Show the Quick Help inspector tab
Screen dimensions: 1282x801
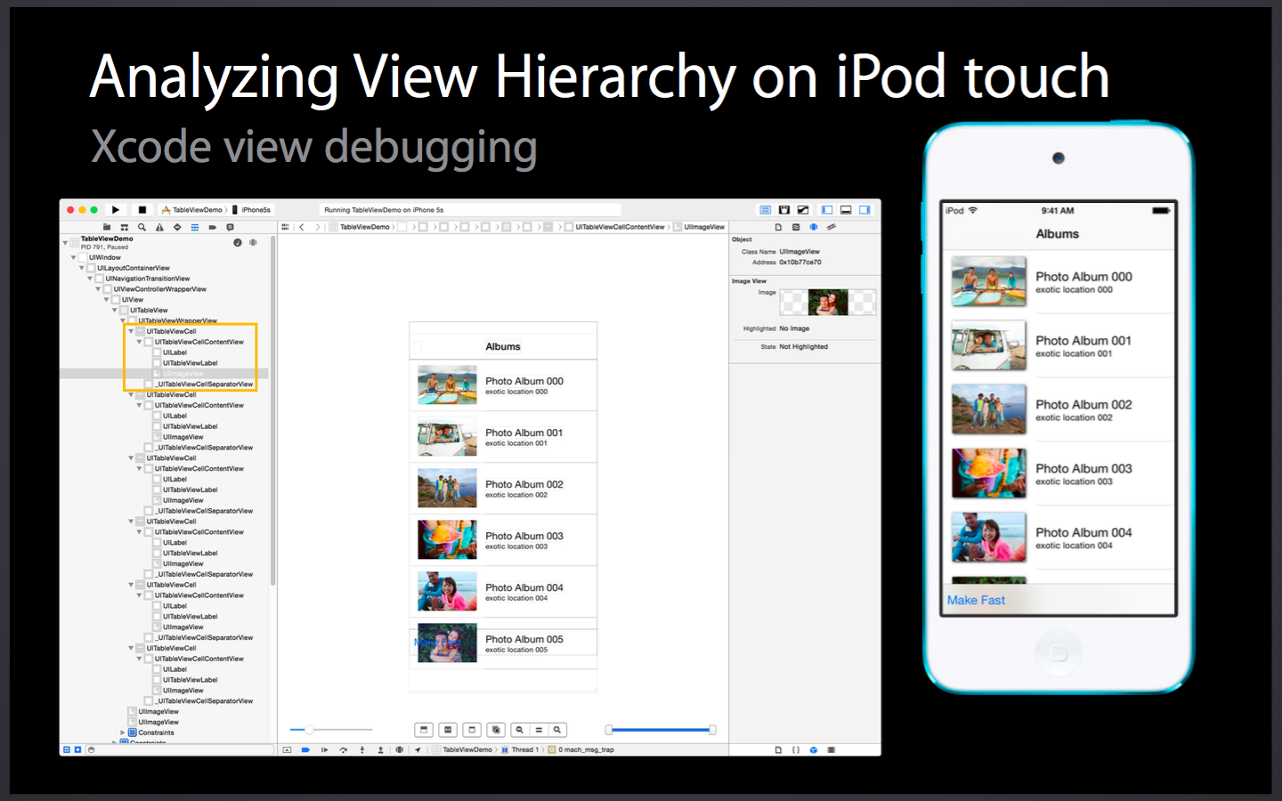[x=796, y=227]
